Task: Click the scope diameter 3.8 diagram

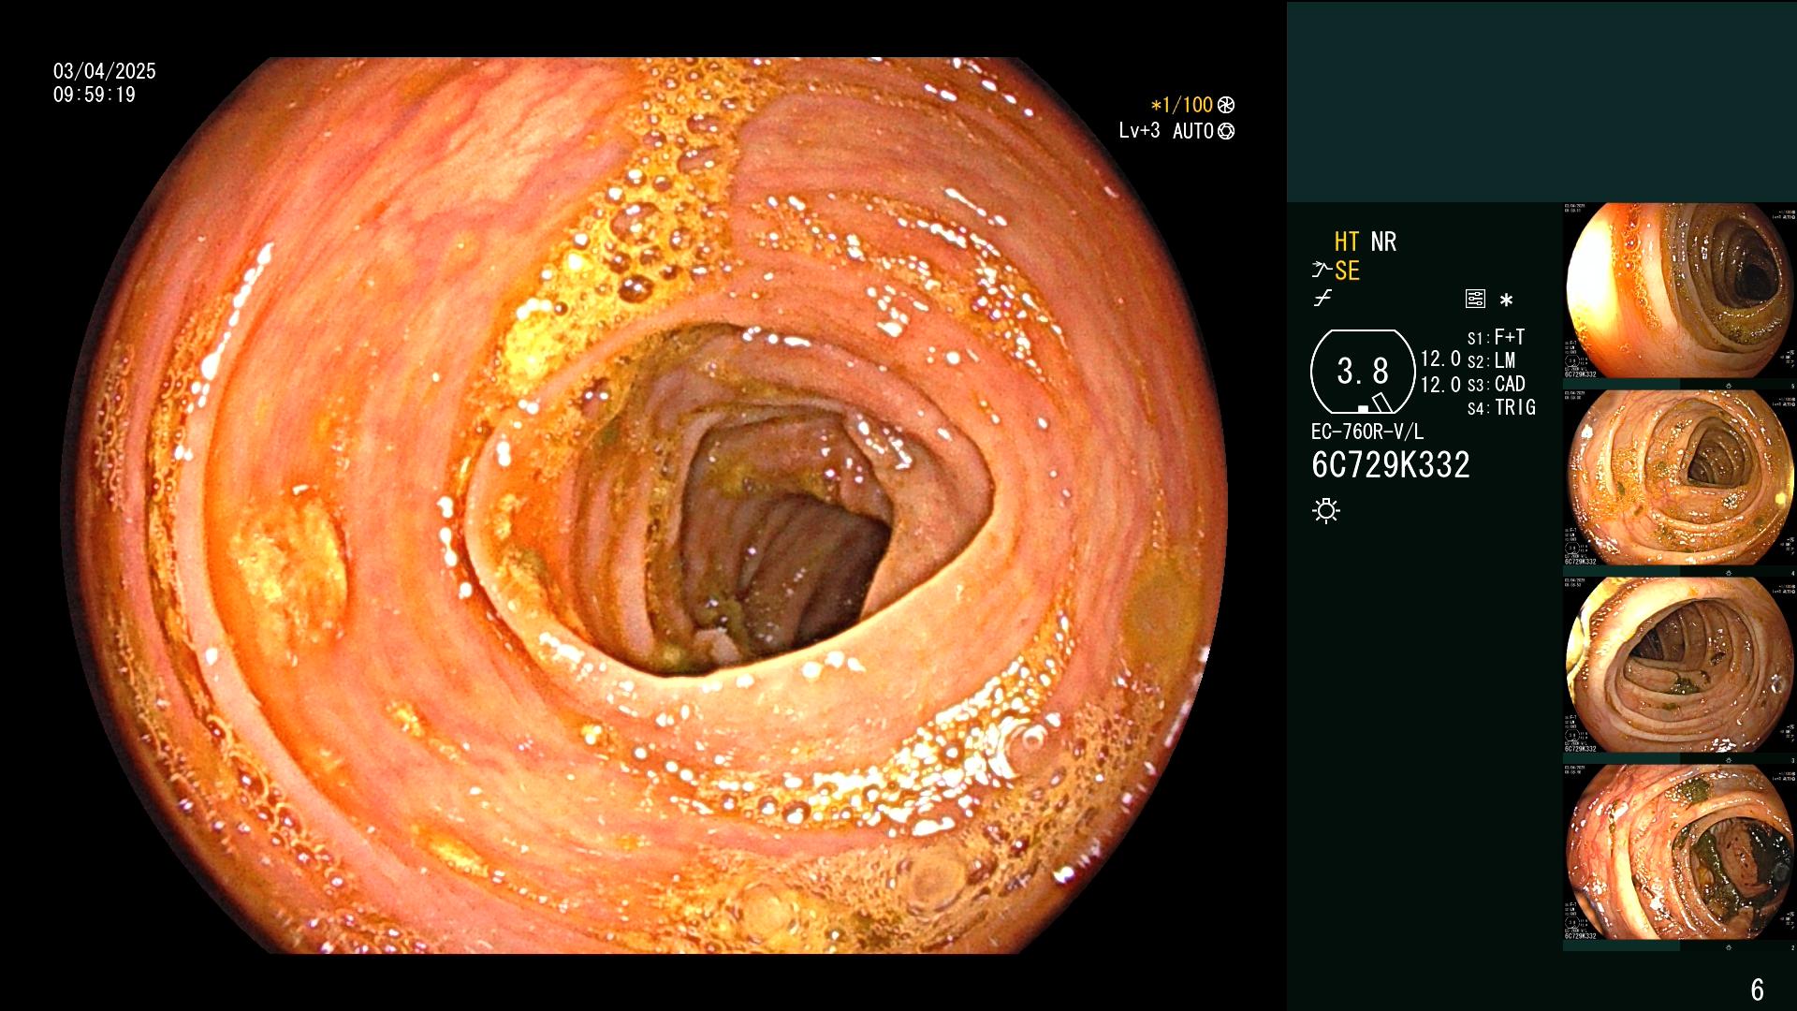Action: click(x=1363, y=372)
